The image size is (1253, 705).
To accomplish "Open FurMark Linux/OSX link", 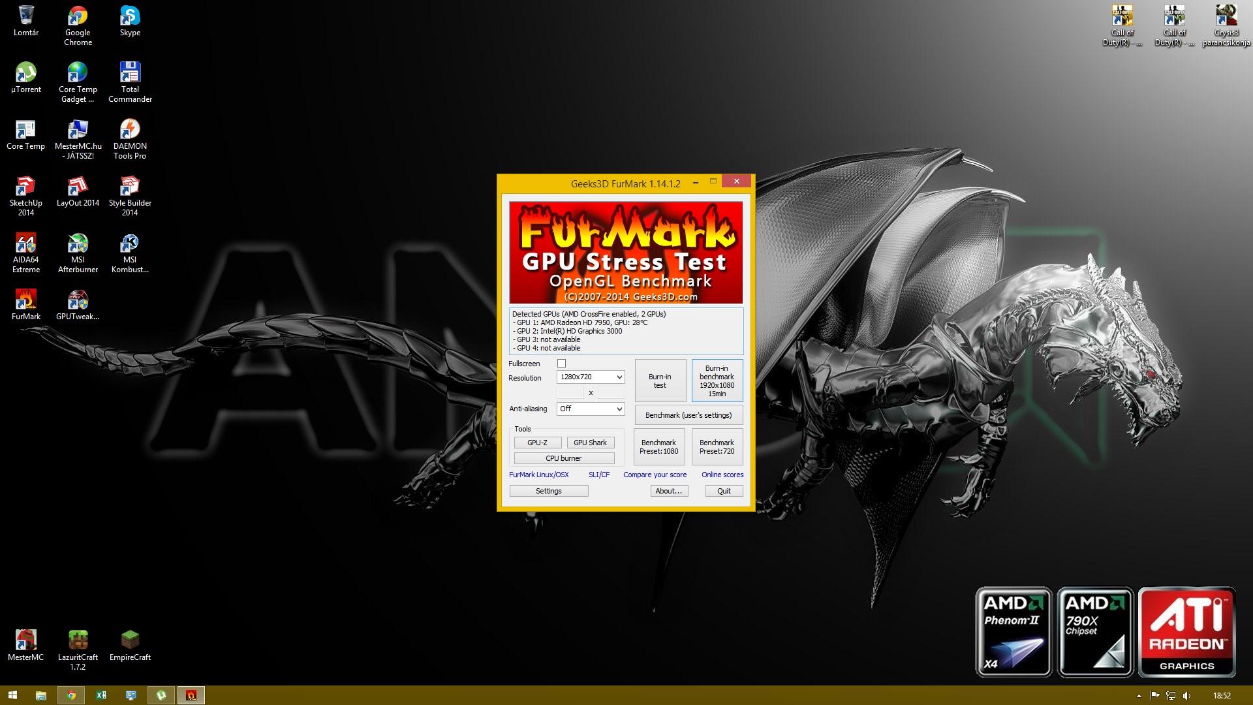I will point(538,475).
